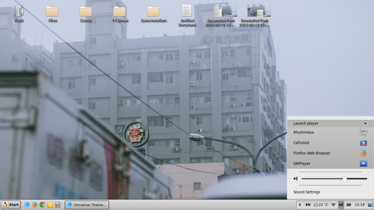Open the battery power applet
This screenshot has width=374, height=210.
click(349, 205)
